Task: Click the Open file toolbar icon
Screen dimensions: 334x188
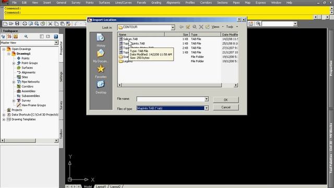Action: (x=11, y=23)
